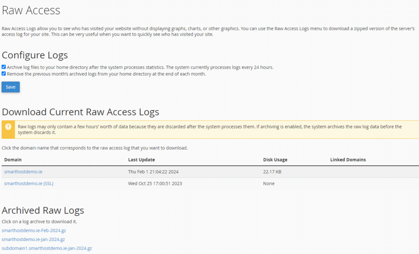419x254 pixels.
Task: Click the Raw Access page heading
Action: pos(31,10)
